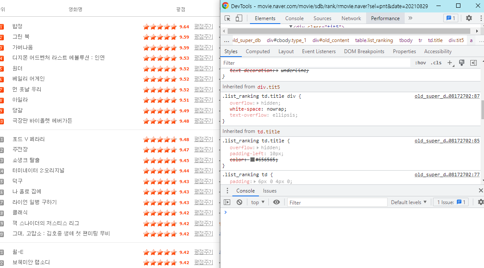The height and width of the screenshot is (268, 484).
Task: Show the console sidebar icon
Action: [227, 202]
